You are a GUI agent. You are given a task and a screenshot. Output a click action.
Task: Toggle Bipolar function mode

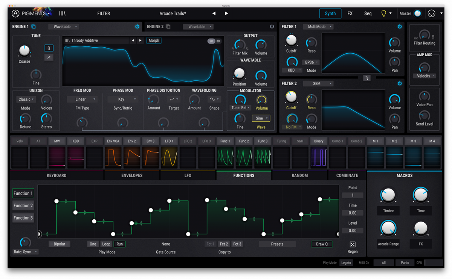(x=60, y=244)
